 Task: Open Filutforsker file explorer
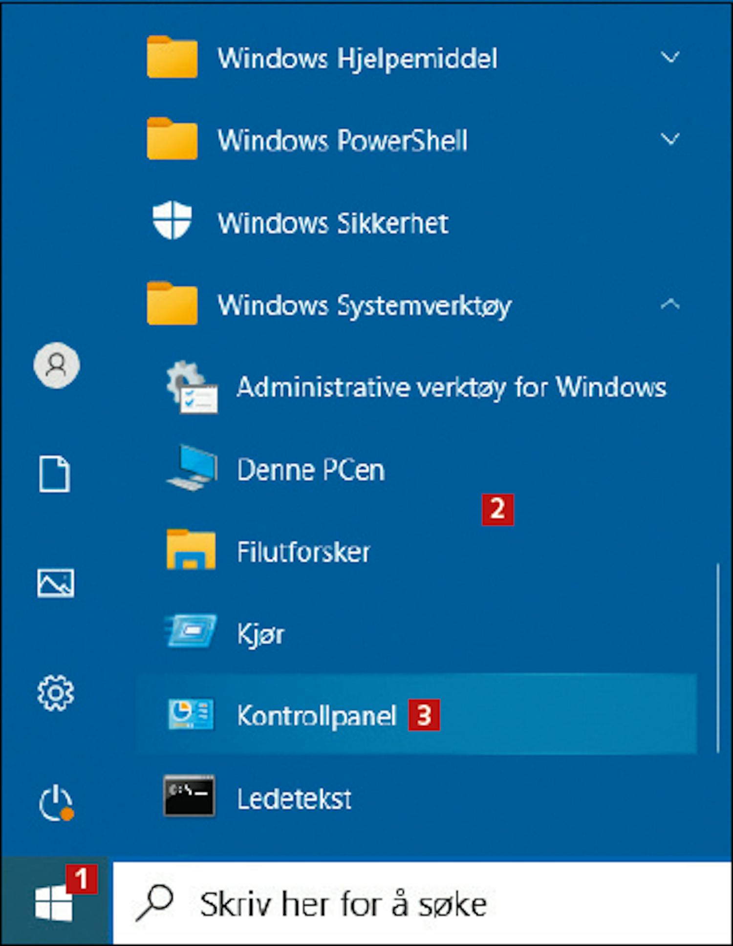pos(416,551)
